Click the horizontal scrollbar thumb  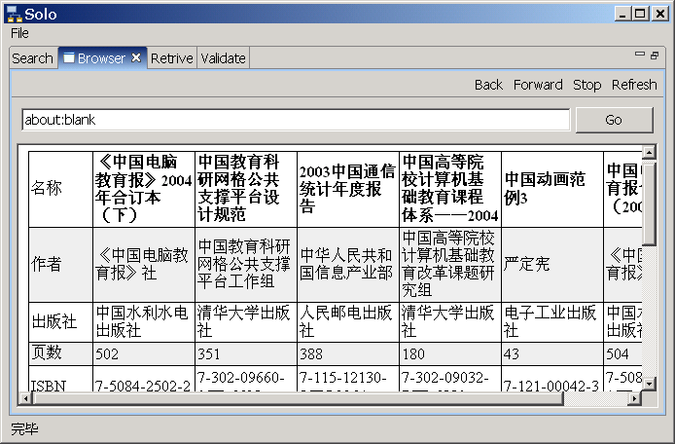(299, 398)
